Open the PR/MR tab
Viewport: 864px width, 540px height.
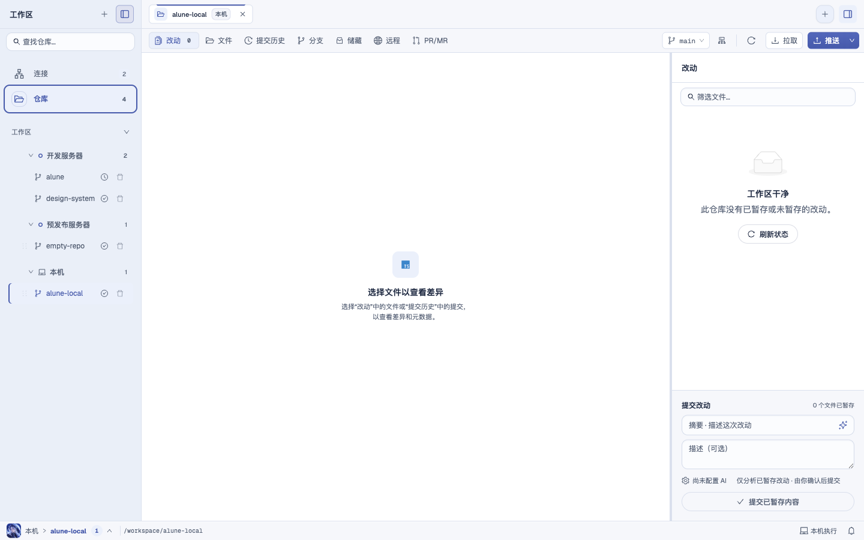pos(430,41)
